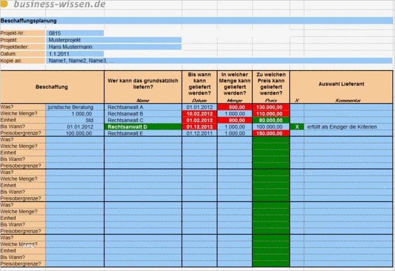
Task: Click the Datum cell showing 1.1.2011
Action: click(x=75, y=54)
